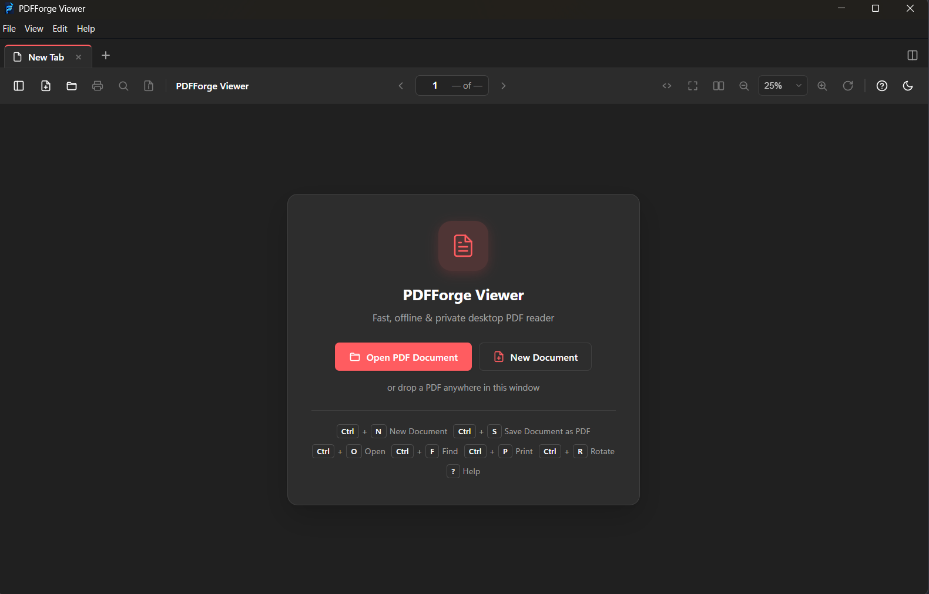
Task: Toggle the sidebar panel icon in toolbar
Action: point(19,86)
